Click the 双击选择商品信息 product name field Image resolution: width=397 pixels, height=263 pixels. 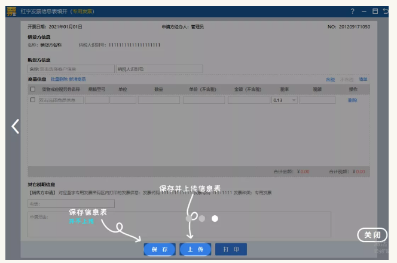(x=61, y=100)
